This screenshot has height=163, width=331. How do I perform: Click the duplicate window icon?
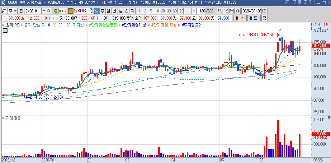[x=293, y=2]
